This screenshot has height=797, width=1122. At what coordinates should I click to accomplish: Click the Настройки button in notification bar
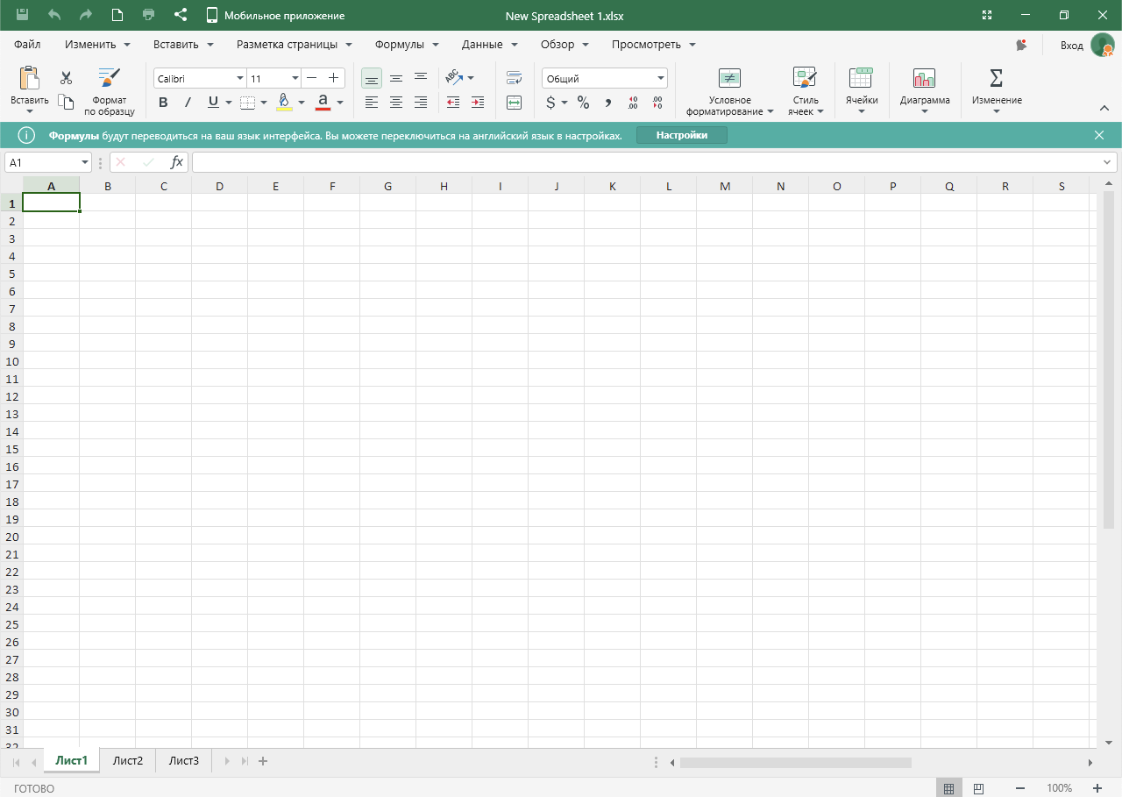click(x=681, y=135)
